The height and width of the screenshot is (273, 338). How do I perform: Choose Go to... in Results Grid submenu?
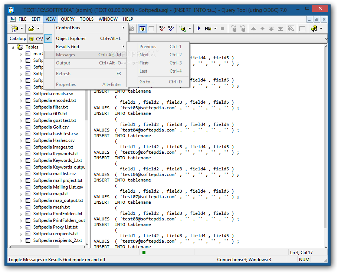pyautogui.click(x=158, y=82)
